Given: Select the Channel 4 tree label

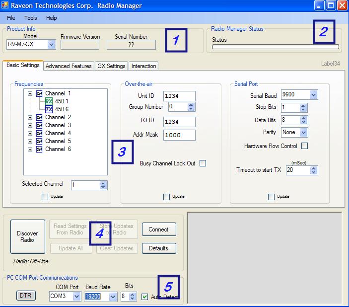Looking at the screenshot, I should pyautogui.click(x=58, y=134).
